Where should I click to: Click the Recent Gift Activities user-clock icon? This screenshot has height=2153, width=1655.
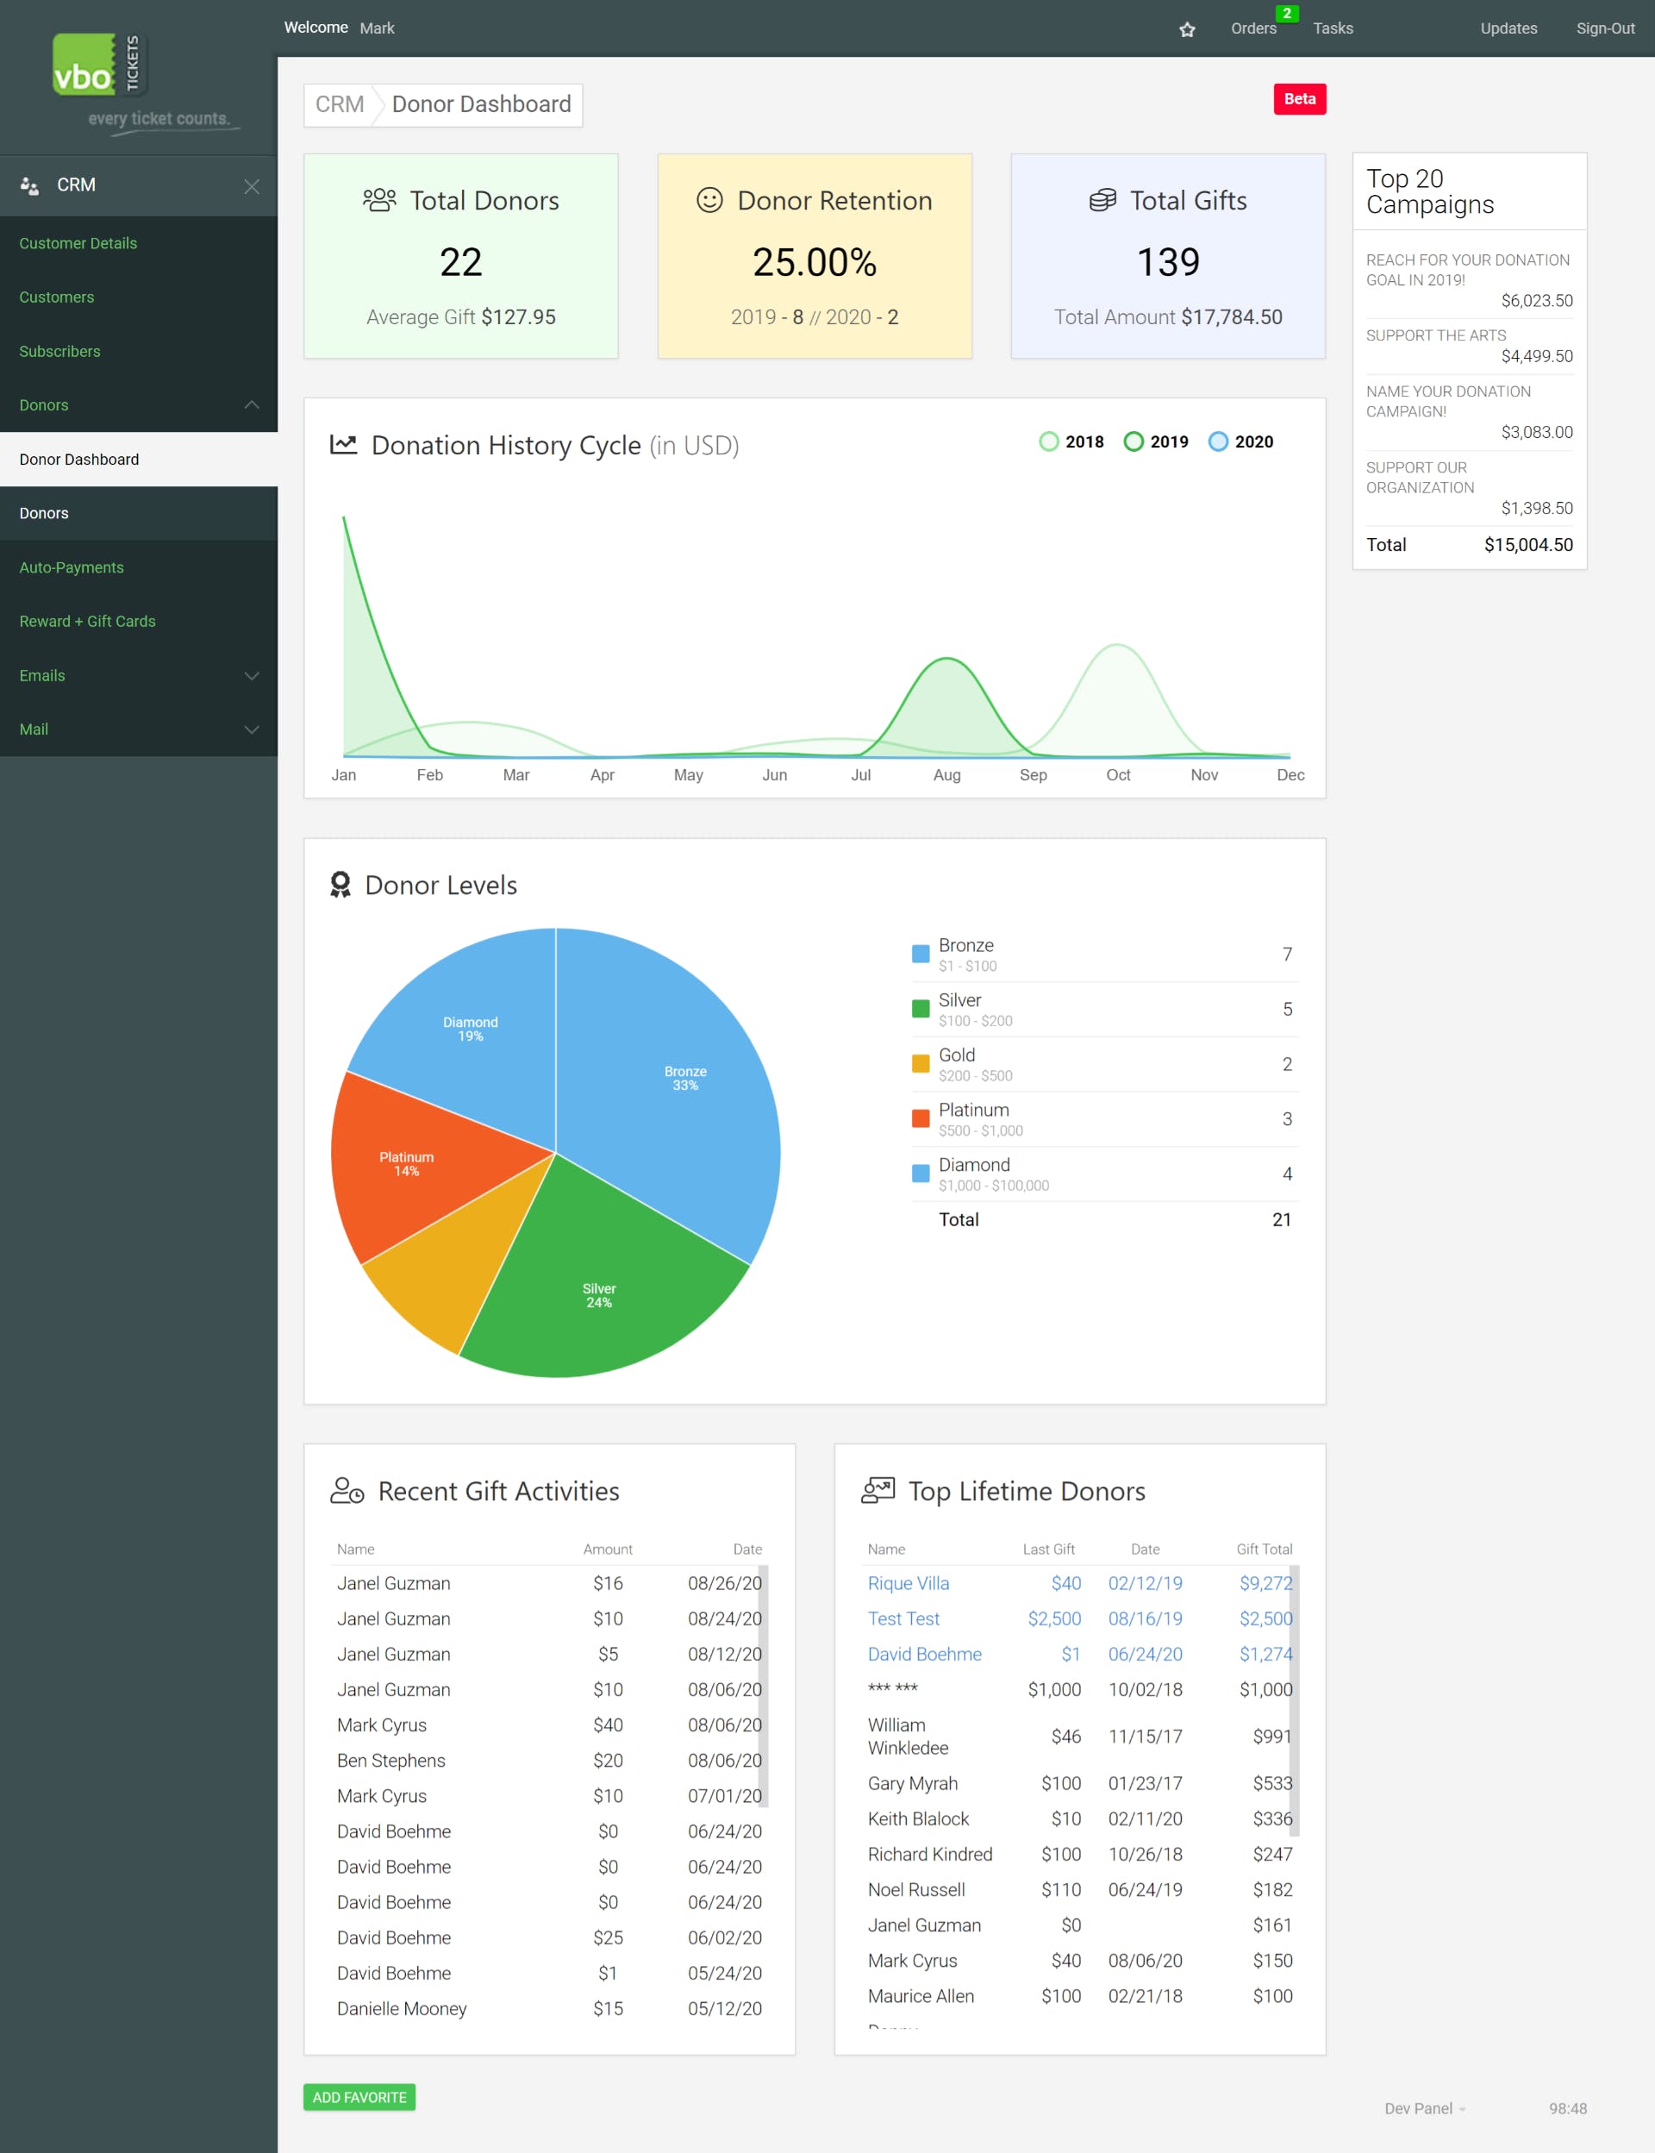coord(347,1490)
